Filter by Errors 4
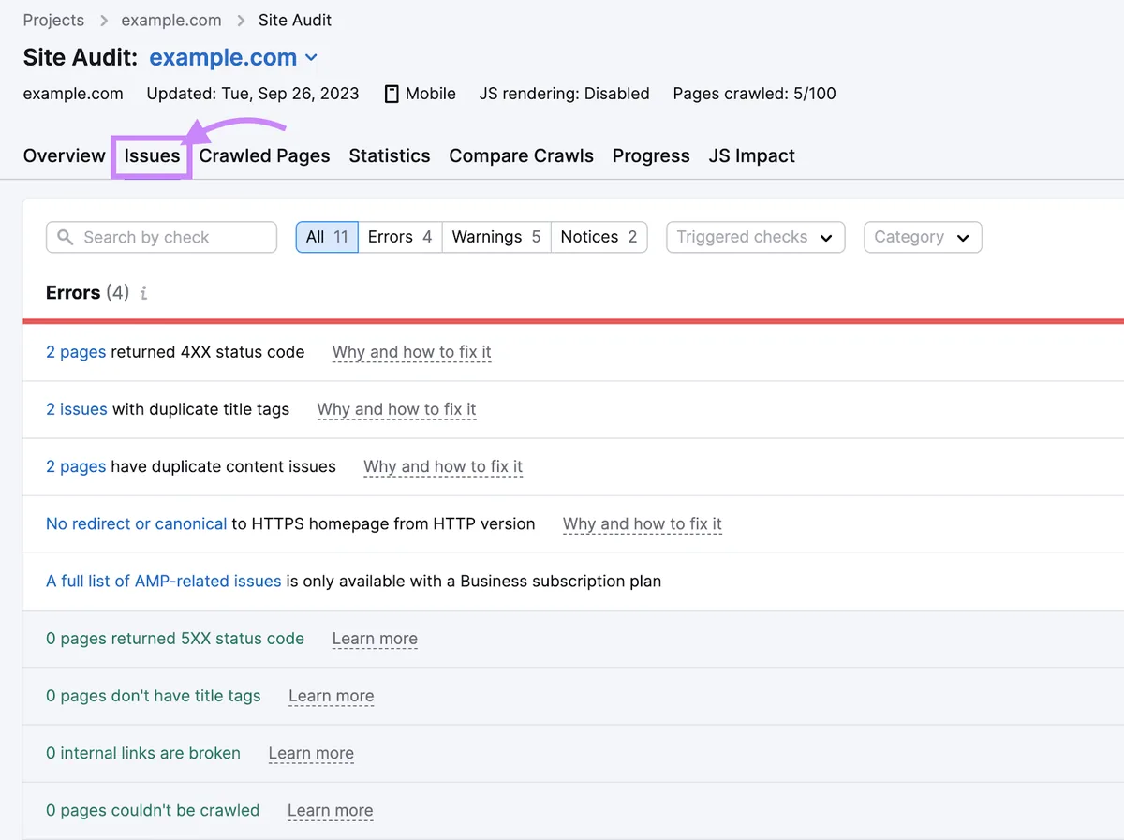1124x840 pixels. [400, 237]
